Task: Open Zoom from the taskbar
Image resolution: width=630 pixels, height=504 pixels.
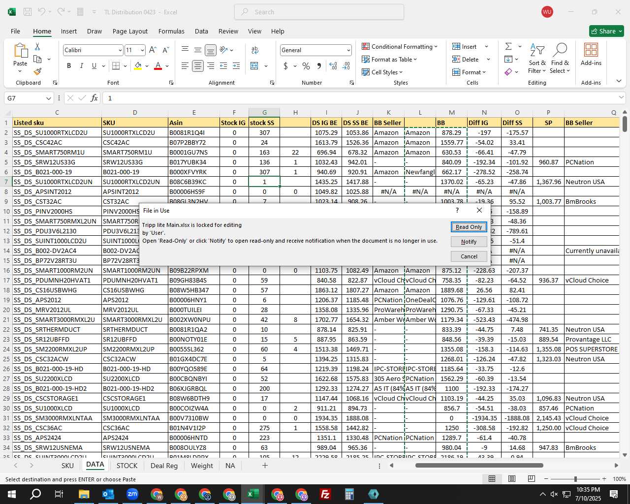Action: click(x=132, y=494)
